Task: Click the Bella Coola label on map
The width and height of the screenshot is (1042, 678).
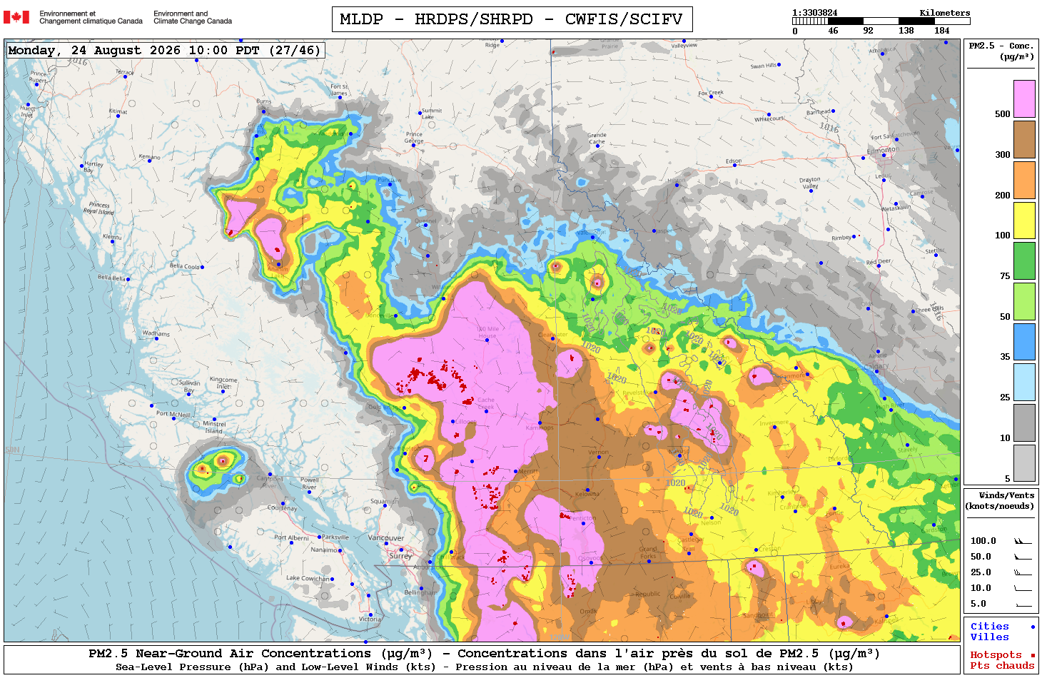Action: point(185,266)
